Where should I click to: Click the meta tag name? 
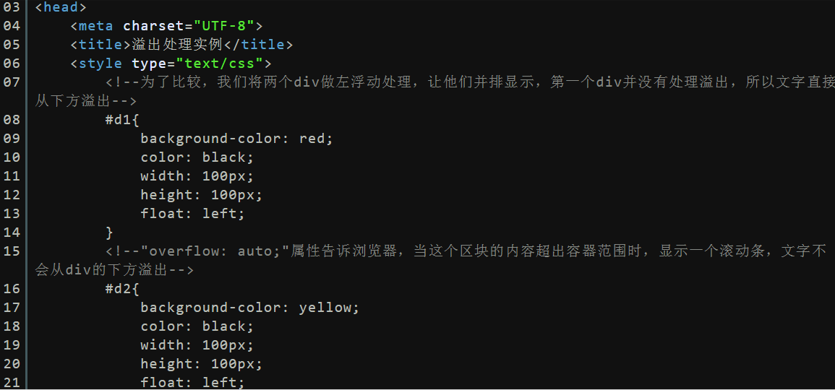pos(96,26)
